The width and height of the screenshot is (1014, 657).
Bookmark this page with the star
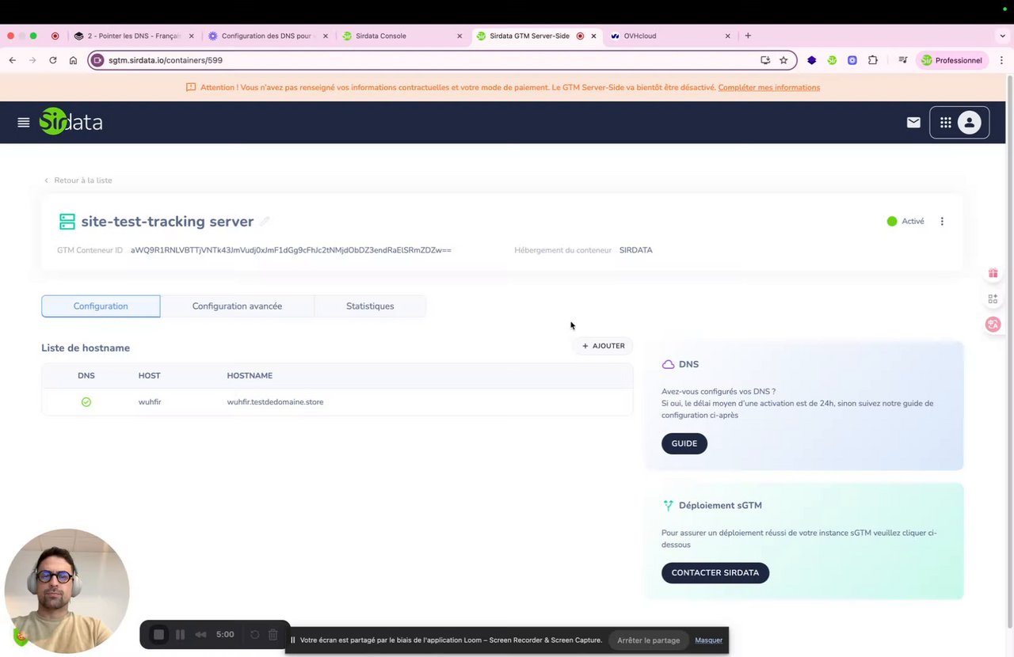(x=783, y=60)
